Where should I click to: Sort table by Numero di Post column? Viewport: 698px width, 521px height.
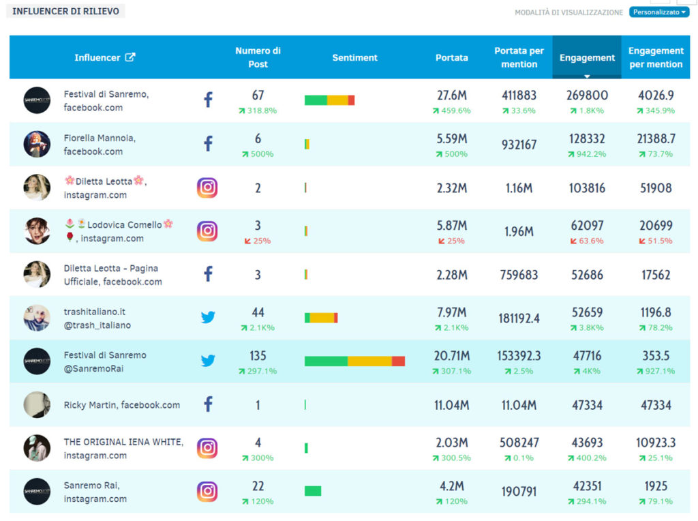point(258,57)
